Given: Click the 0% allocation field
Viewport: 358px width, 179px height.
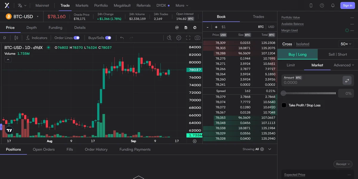Looking at the screenshot, I should pos(346,93).
